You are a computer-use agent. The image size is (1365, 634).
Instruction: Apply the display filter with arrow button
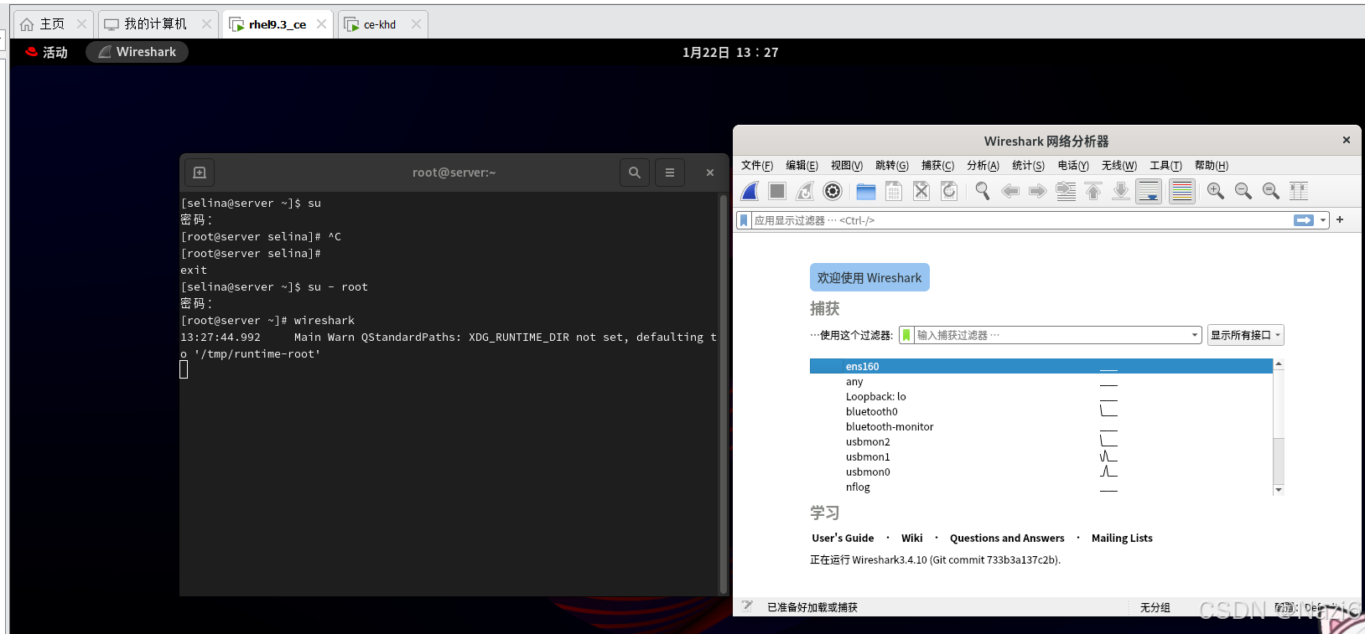[1304, 220]
